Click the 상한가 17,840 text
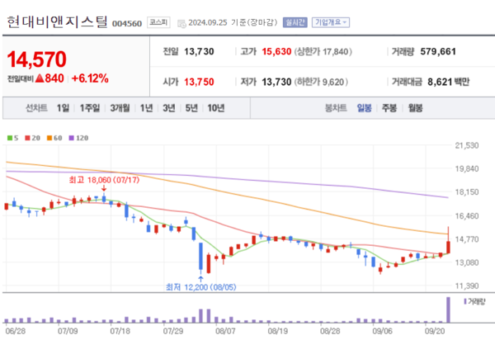This screenshot has height=349, width=495. pyautogui.click(x=323, y=51)
